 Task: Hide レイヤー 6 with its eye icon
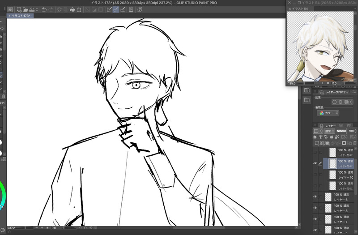(x=315, y=197)
